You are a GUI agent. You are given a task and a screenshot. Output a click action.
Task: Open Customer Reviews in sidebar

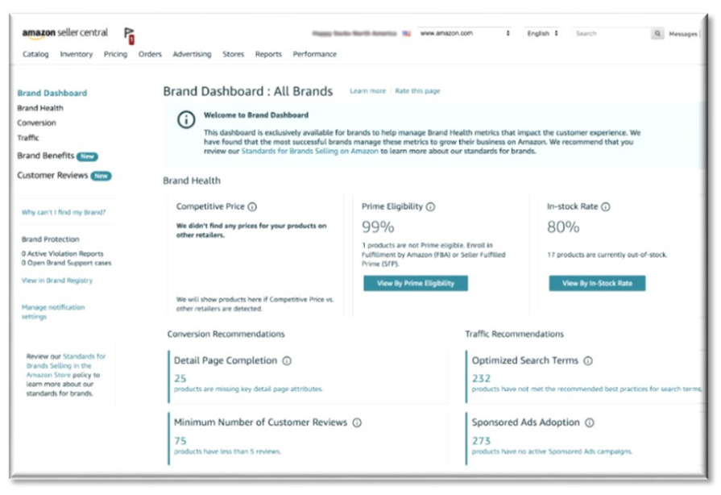point(52,175)
